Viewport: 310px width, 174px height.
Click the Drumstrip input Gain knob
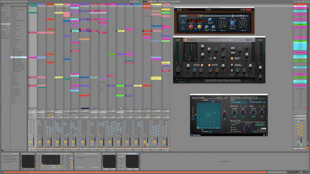(x=178, y=70)
